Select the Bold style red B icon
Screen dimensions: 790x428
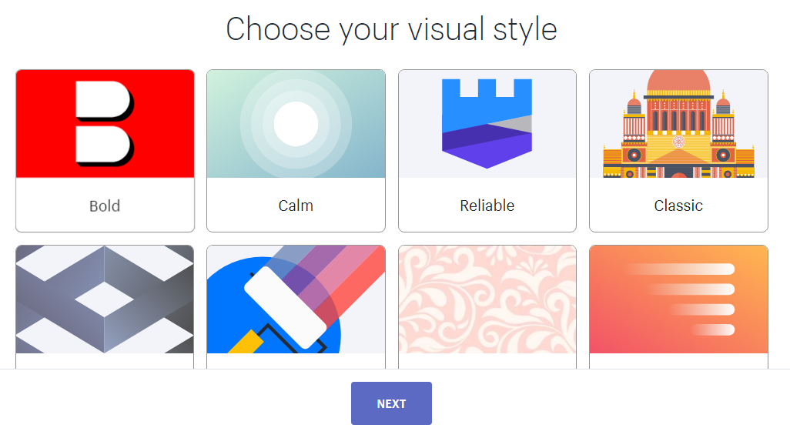click(105, 124)
